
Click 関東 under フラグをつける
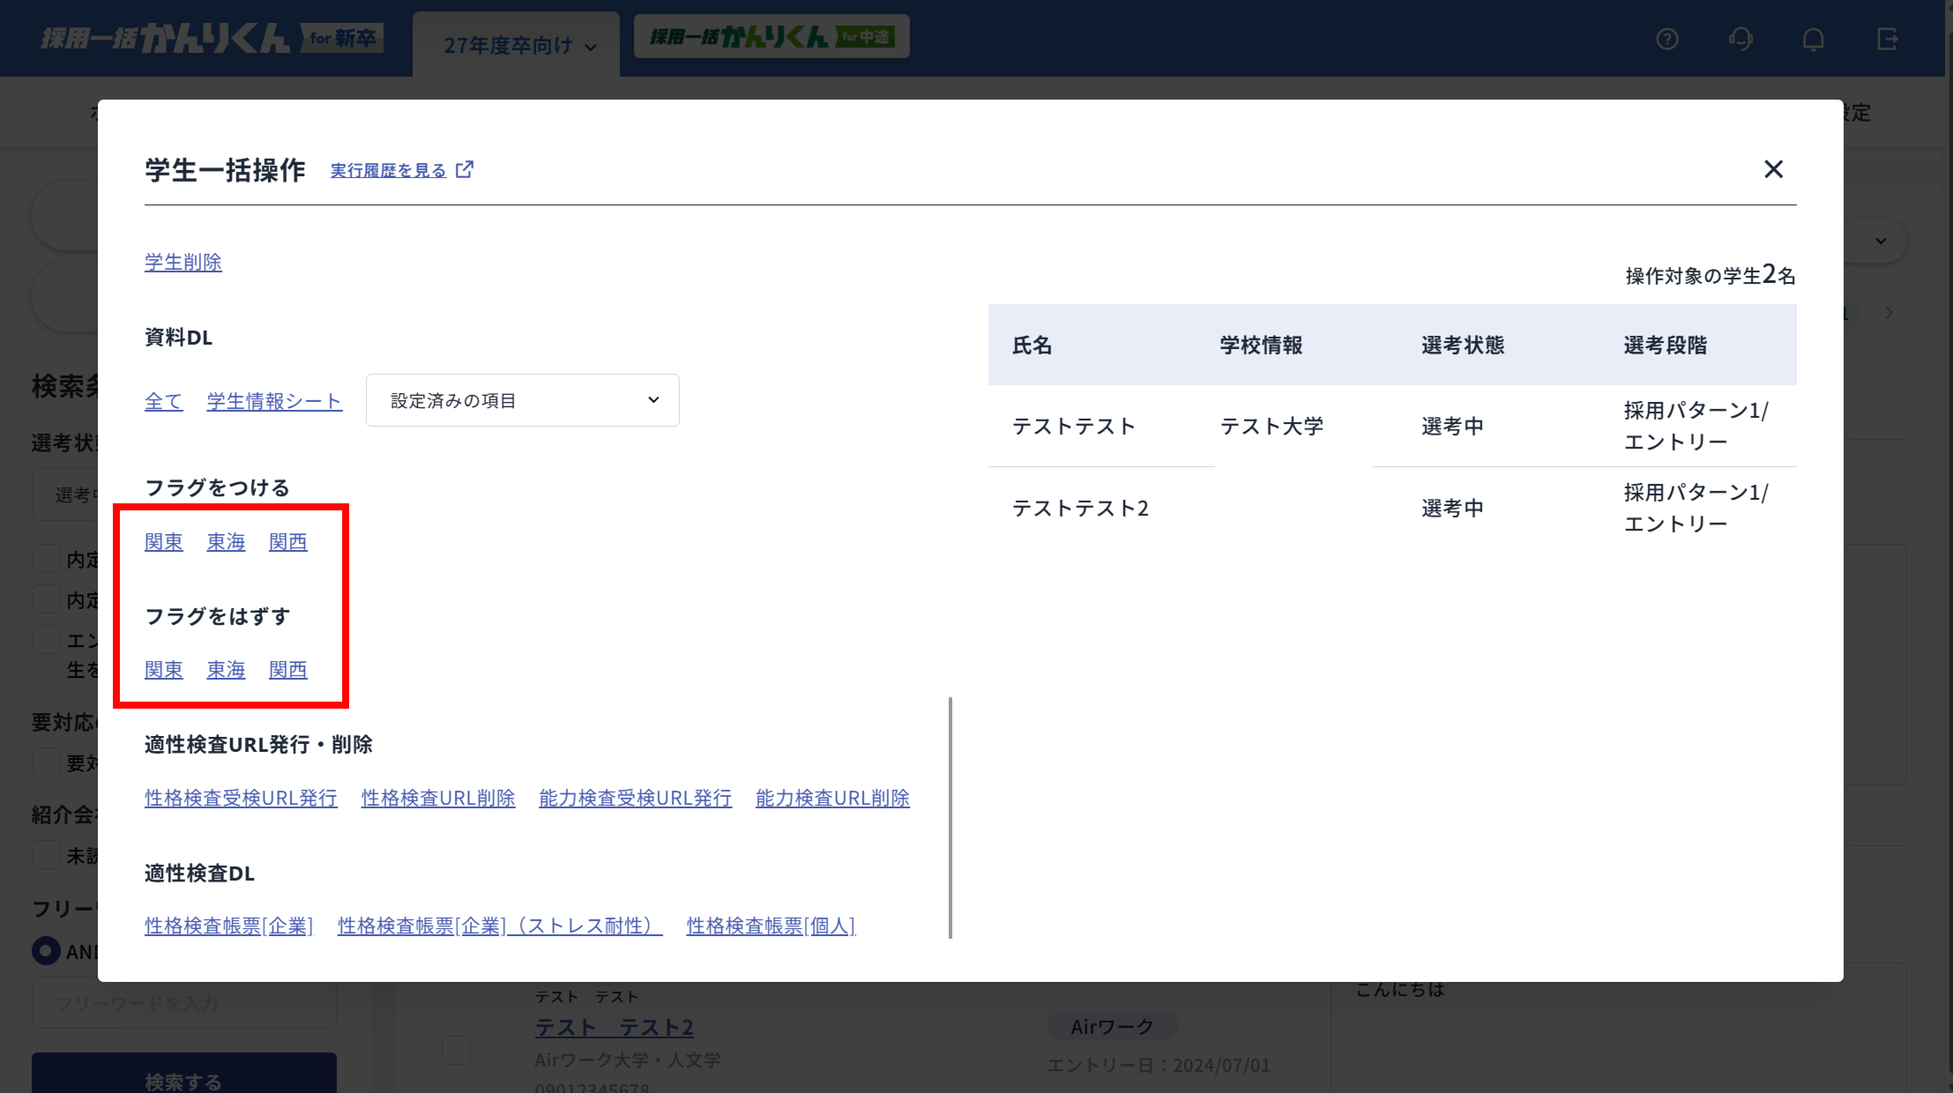(x=164, y=541)
